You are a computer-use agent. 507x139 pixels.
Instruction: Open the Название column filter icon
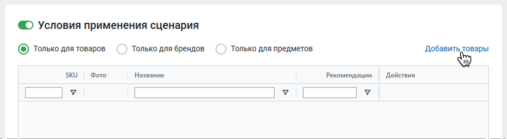click(285, 92)
